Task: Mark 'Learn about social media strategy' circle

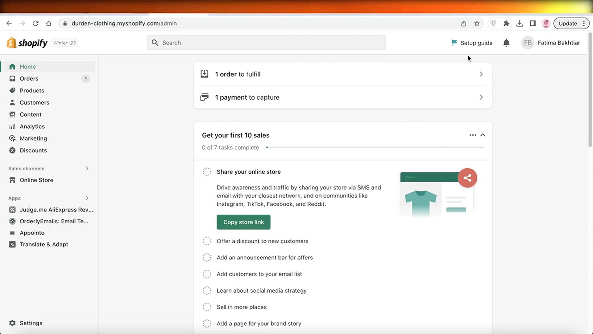Action: [x=207, y=290]
